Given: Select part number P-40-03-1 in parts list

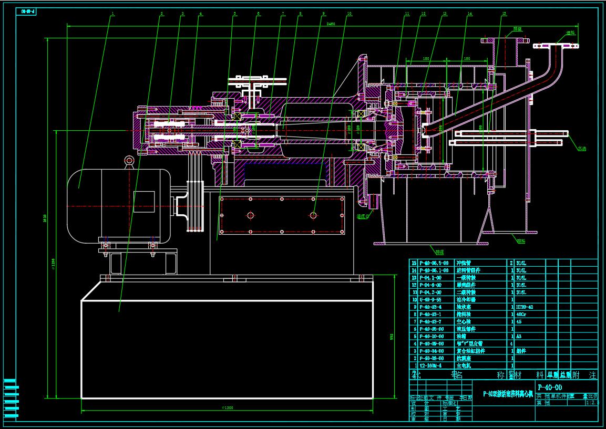Looking at the screenshot, I should pyautogui.click(x=430, y=315).
